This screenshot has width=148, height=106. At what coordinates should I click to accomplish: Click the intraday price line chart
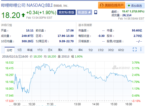pos(73,82)
